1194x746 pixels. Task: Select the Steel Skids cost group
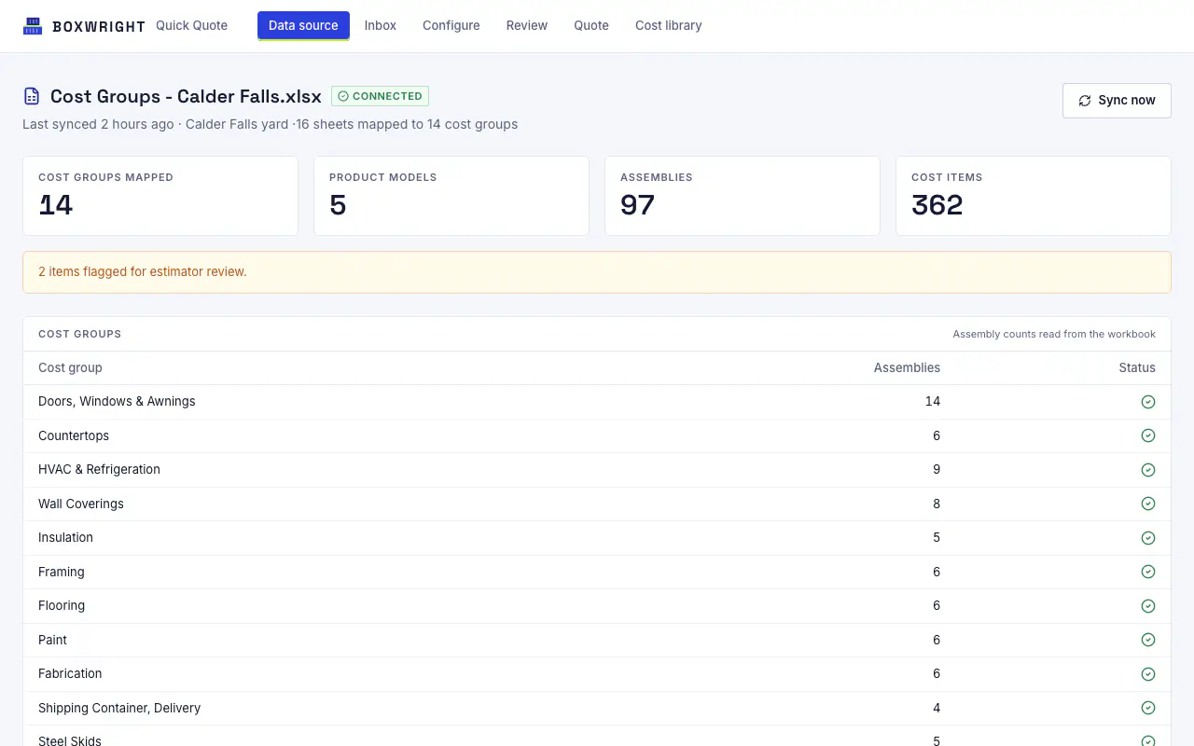[597, 737]
